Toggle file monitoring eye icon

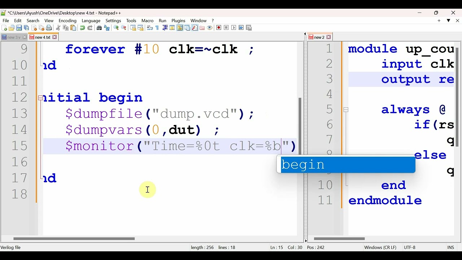[x=210, y=28]
